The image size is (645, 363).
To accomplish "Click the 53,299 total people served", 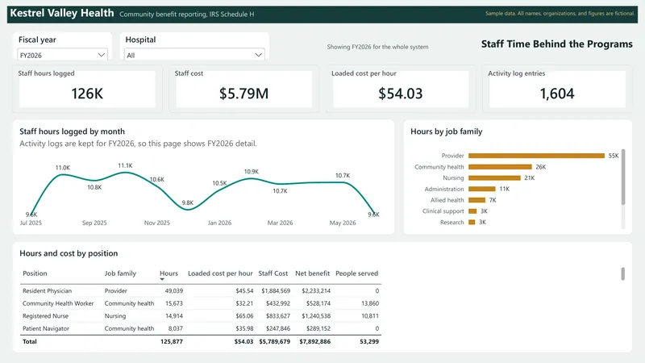I will 369,341.
